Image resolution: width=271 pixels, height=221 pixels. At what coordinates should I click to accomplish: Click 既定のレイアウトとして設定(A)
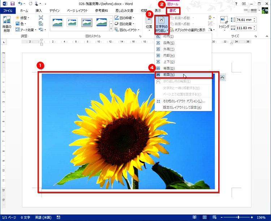click(x=183, y=108)
